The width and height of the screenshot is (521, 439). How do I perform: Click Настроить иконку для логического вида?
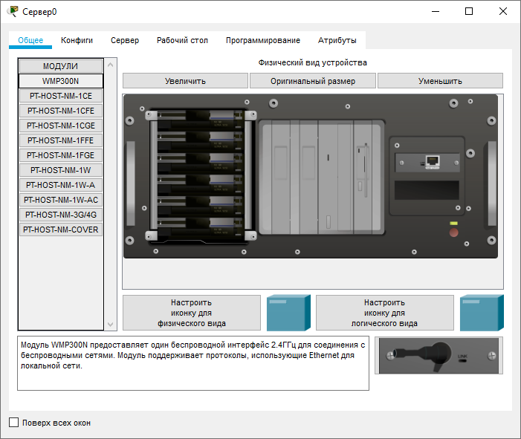(x=385, y=313)
